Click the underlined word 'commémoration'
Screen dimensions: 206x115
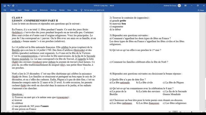coord(29,56)
